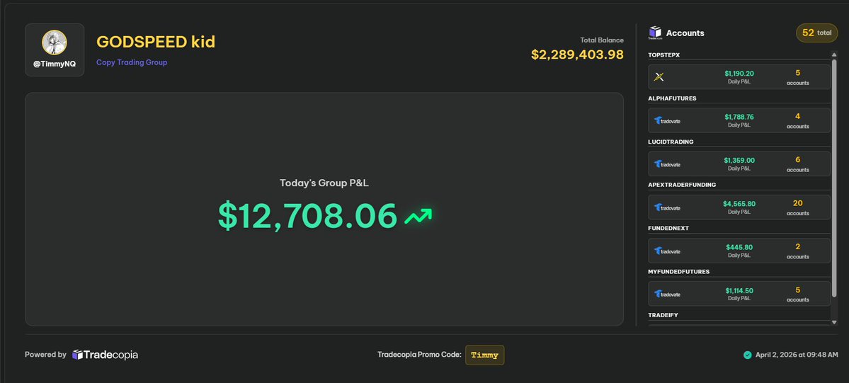849x383 pixels.
Task: Click the $1,114.50 Daily P&L value
Action: (x=739, y=290)
